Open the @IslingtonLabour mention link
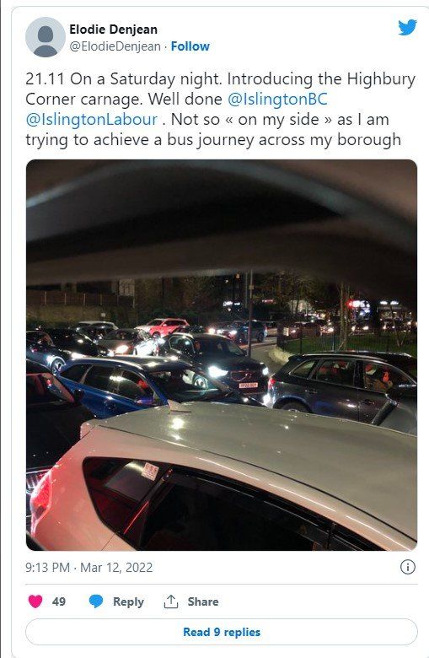This screenshot has height=658, width=429. (x=91, y=119)
